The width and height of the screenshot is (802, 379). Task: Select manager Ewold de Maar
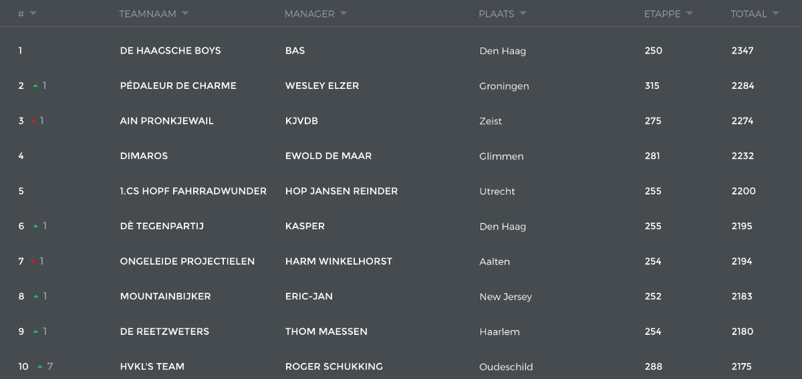coord(328,156)
